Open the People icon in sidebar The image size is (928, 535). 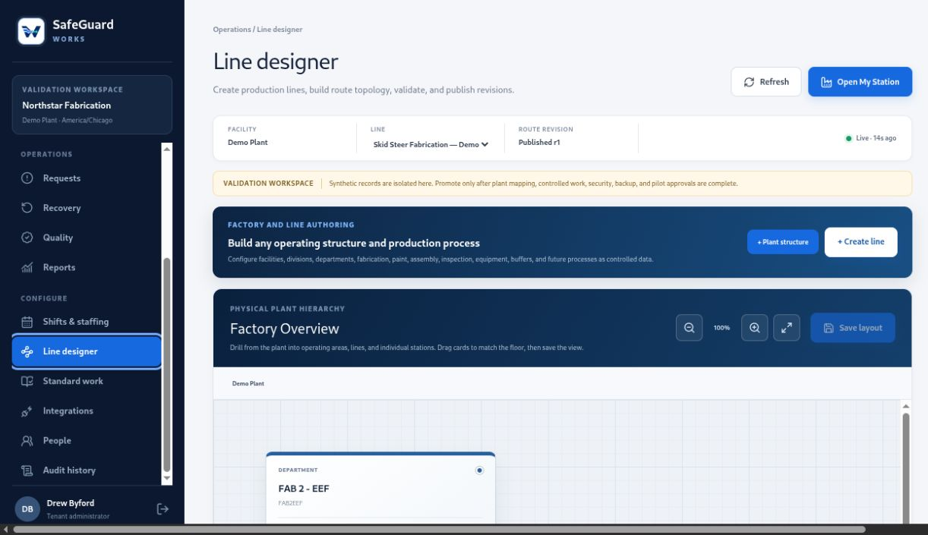[x=27, y=441]
